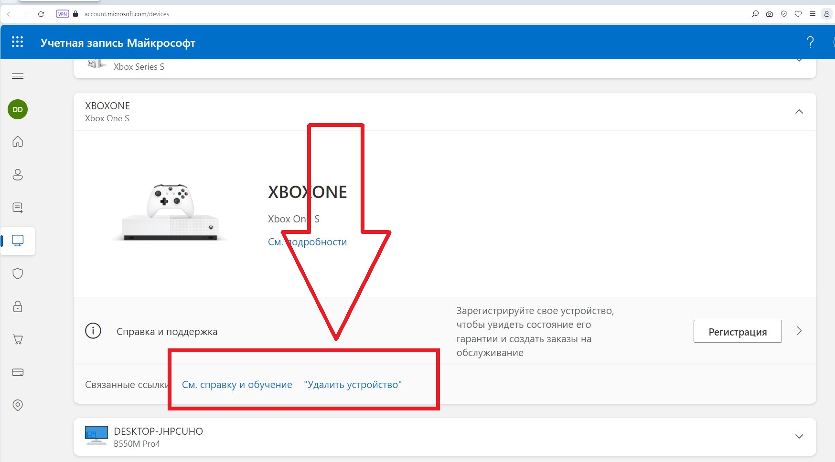835x462 pixels.
Task: Expand the DESKTOP-JHPCUHO device card
Action: [799, 436]
